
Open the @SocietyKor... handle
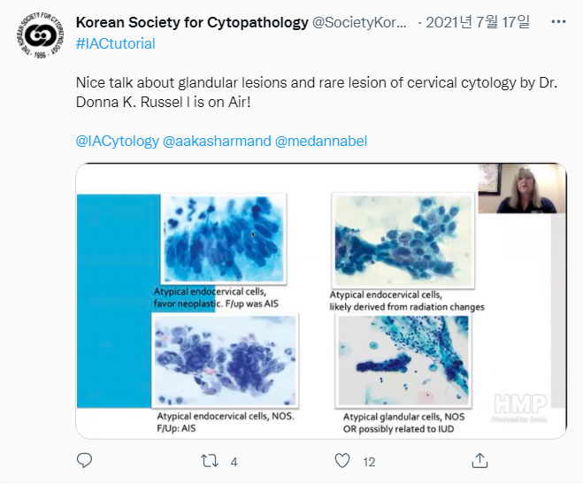point(359,23)
